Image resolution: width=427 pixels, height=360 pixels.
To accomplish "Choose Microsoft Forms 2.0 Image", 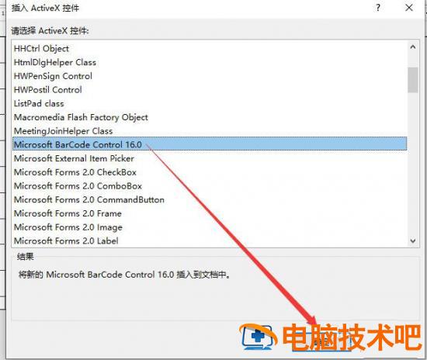I will coord(210,227).
